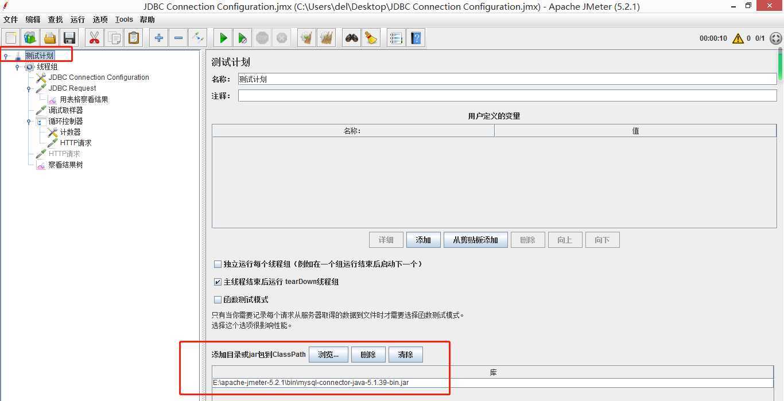The height and width of the screenshot is (401, 784).
Task: Select HTTP请求 under 循环控制器
Action: coord(69,143)
